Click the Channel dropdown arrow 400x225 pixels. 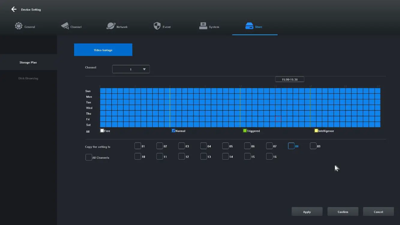144,69
